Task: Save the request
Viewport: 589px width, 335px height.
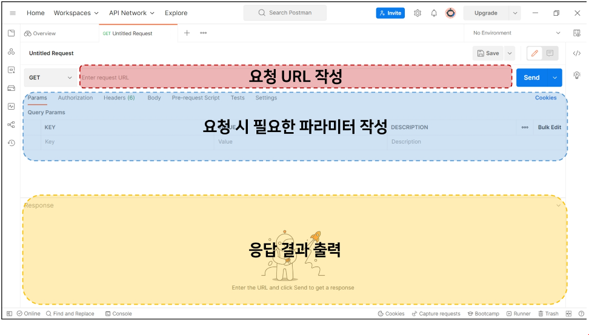Action: pos(488,53)
